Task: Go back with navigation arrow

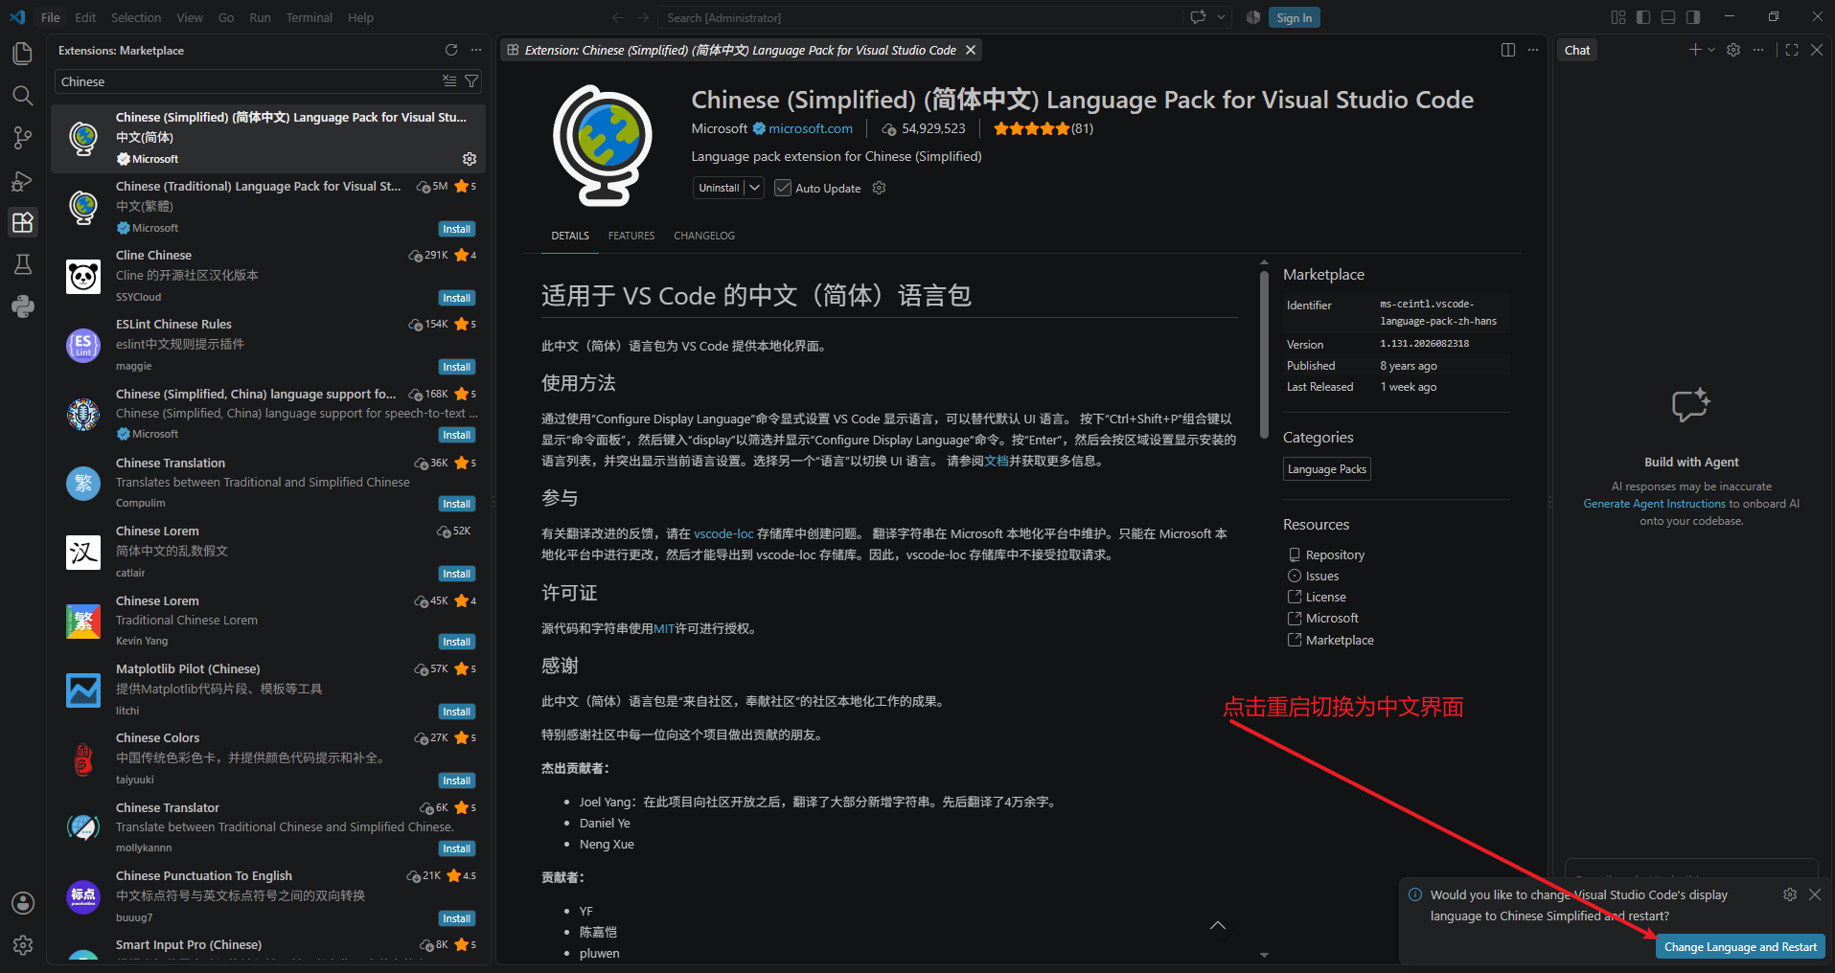Action: (x=618, y=17)
